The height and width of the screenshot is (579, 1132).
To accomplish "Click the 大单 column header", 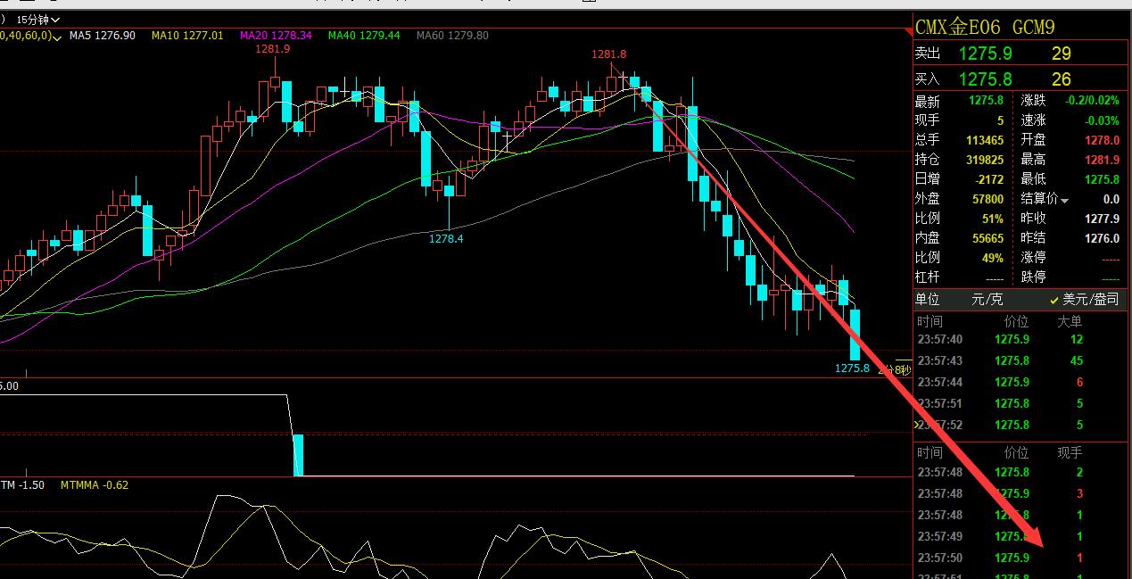I will [1070, 321].
